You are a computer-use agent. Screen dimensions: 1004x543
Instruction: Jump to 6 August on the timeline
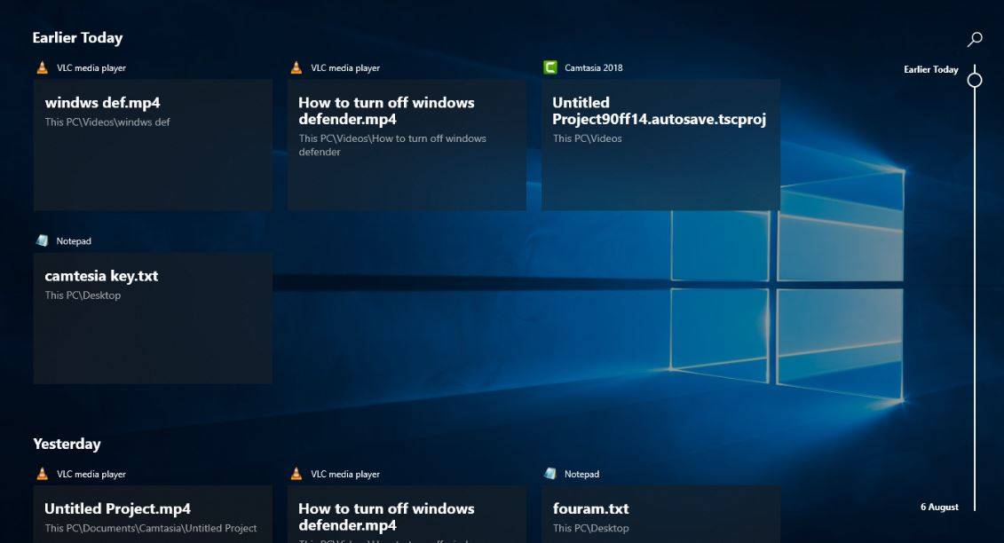939,507
